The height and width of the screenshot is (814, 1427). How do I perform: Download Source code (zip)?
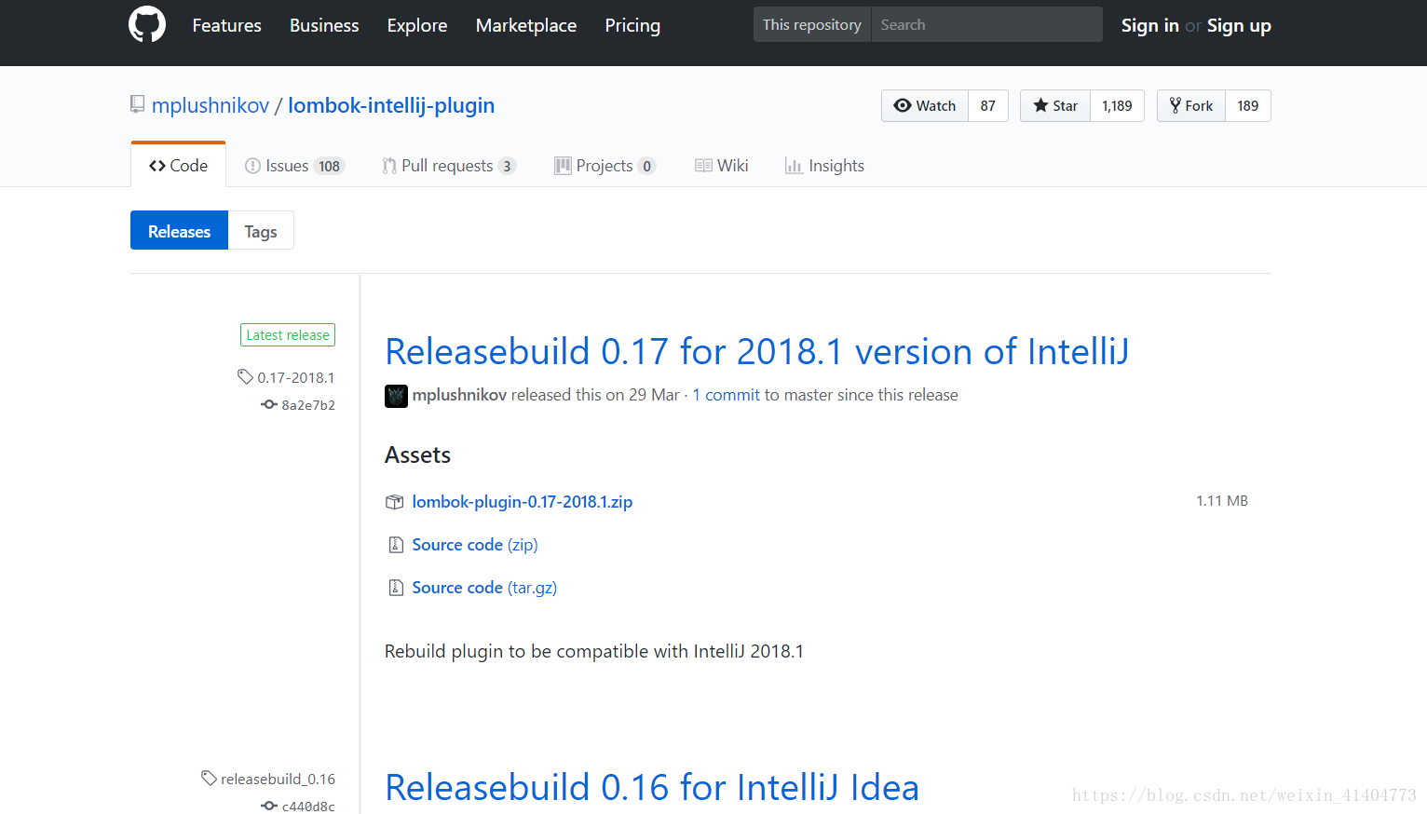point(475,545)
